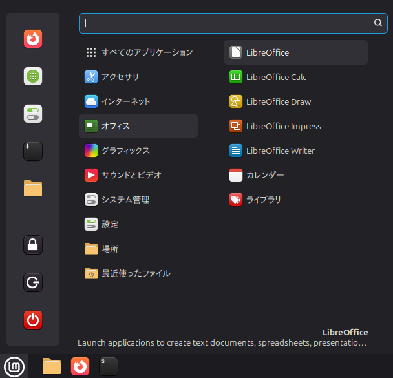The image size is (393, 378).
Task: Click the Linux Mint menu button
Action: (x=14, y=367)
